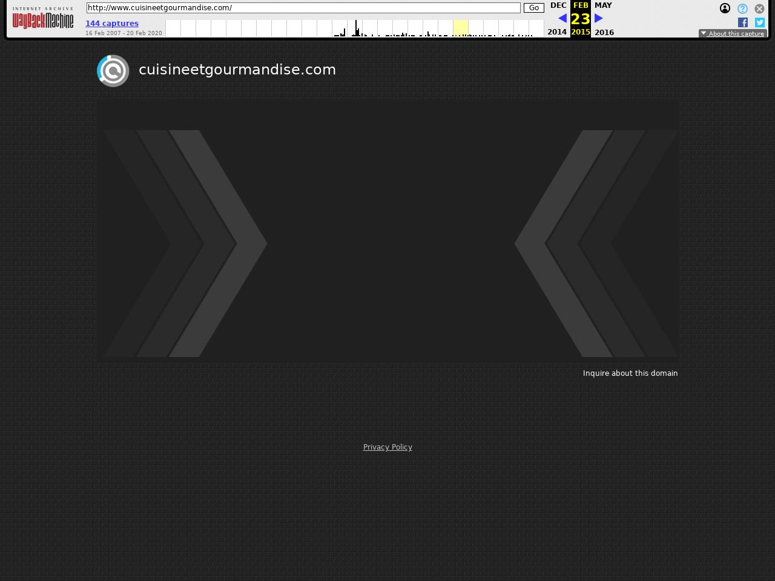This screenshot has height=581, width=775.
Task: Share the capture on Twitter
Action: click(x=760, y=22)
